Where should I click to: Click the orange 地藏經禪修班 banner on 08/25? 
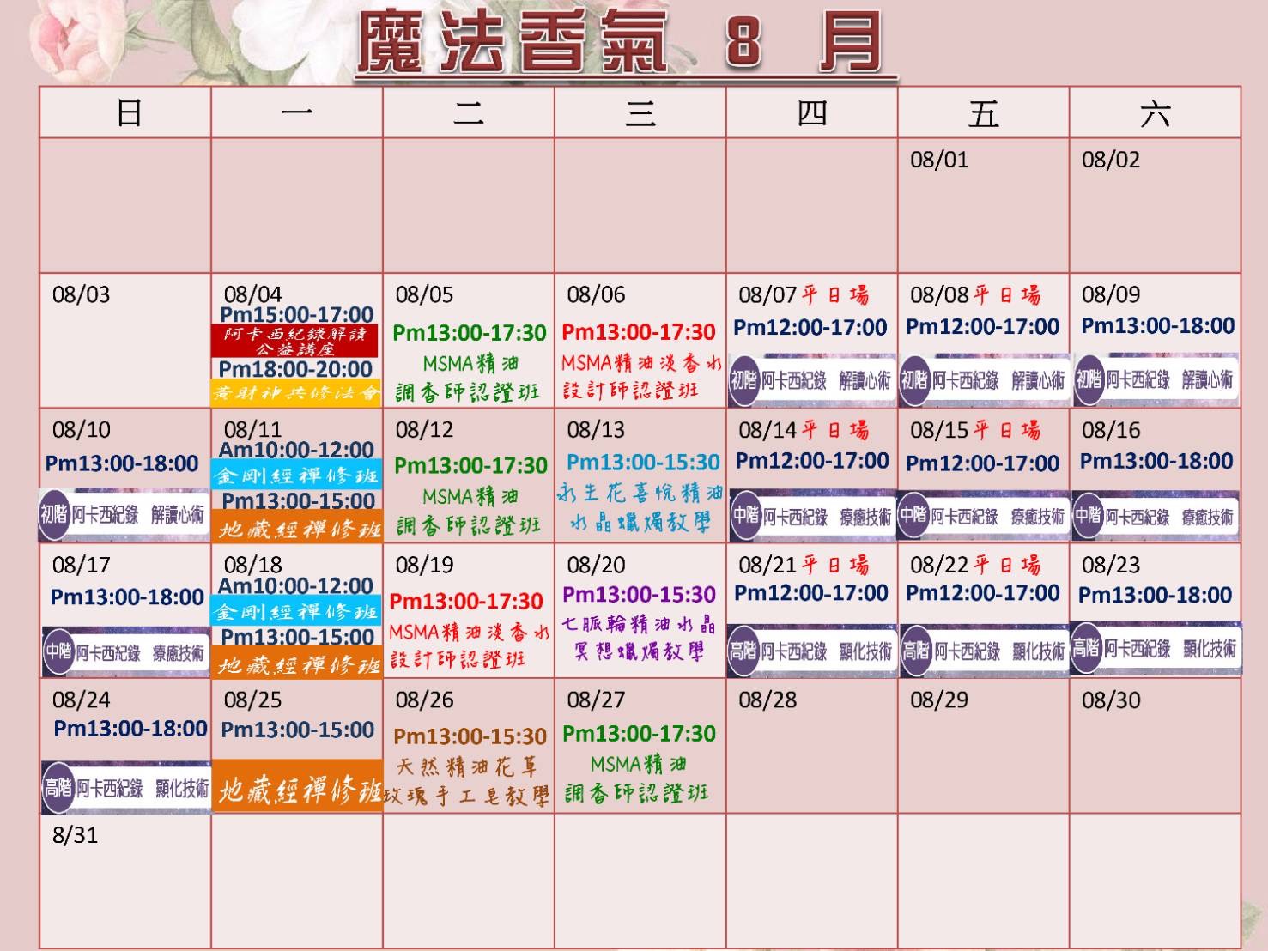pyautogui.click(x=297, y=790)
